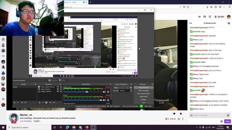Open Twitch whispers speech bubble icon
232x130 pixels.
(210, 17)
